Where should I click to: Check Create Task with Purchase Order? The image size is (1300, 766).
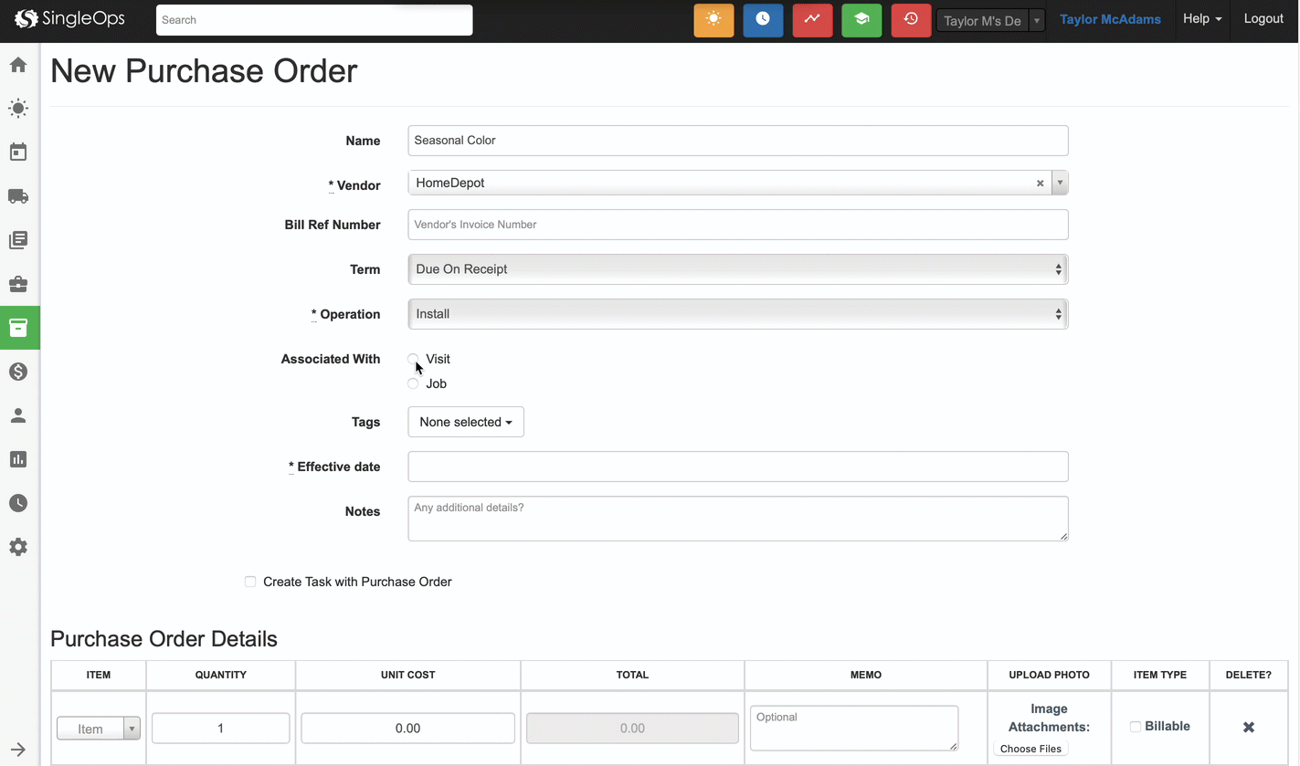click(x=250, y=582)
